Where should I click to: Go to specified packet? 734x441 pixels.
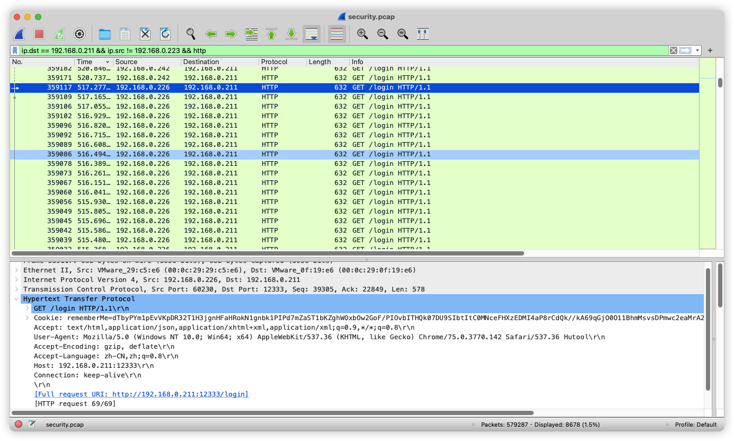coord(251,34)
